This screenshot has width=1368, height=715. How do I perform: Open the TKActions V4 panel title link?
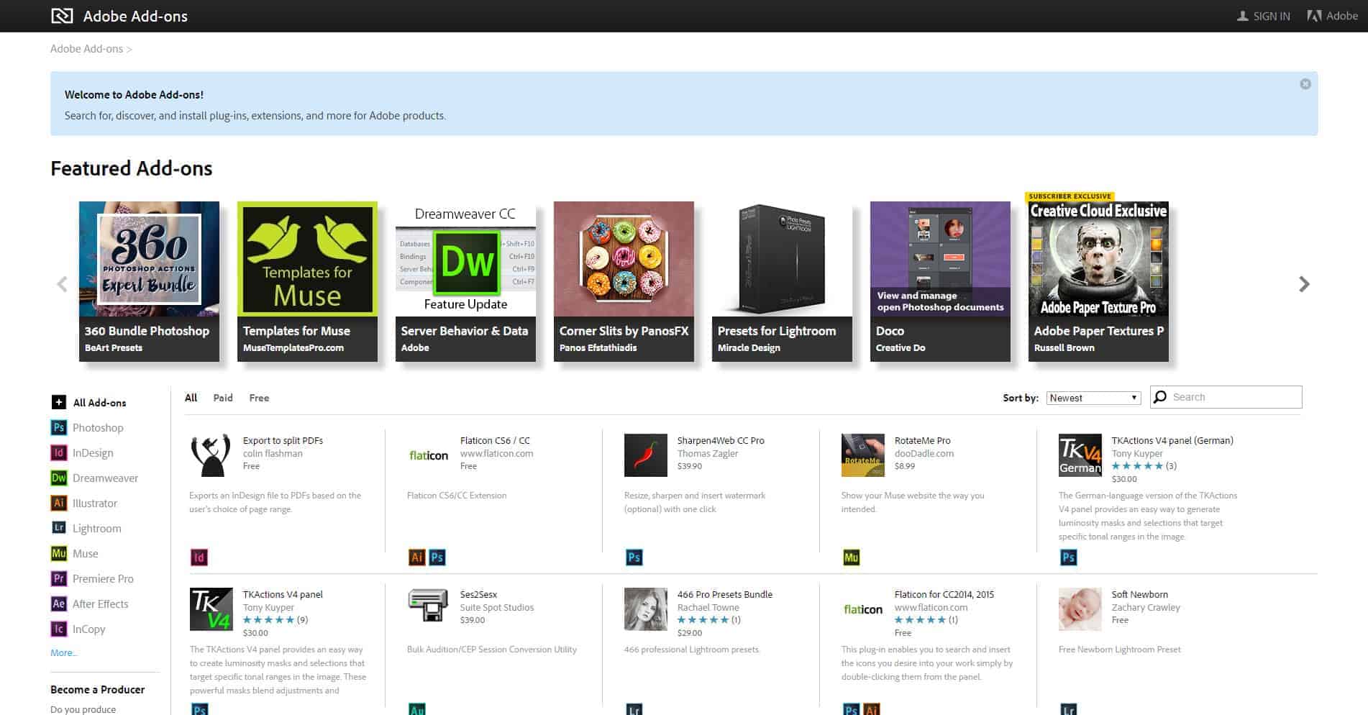(x=283, y=594)
